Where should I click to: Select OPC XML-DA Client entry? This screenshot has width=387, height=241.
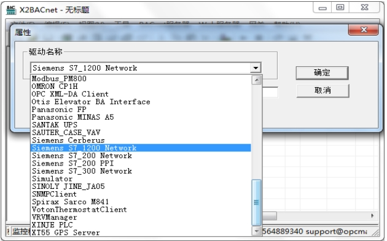141,94
